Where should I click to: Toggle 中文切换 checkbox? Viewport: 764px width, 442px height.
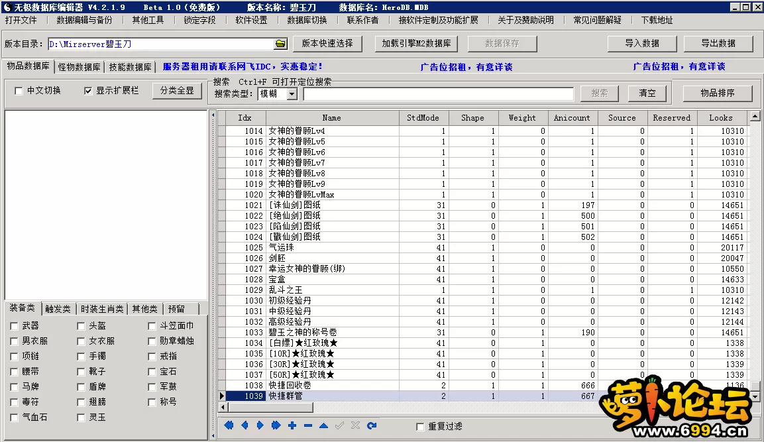19,91
